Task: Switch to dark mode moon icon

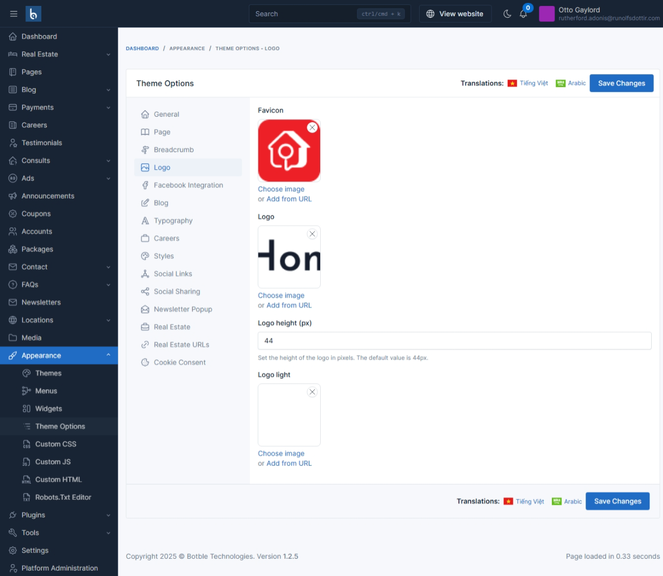Action: pyautogui.click(x=507, y=14)
